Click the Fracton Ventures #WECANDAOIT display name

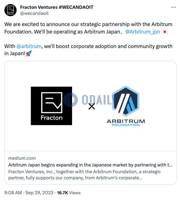coord(57,7)
